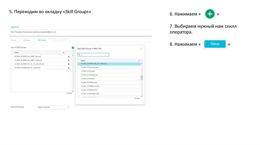Click small green plus beside List of Skill Groups
260x145 pixels.
point(73,48)
